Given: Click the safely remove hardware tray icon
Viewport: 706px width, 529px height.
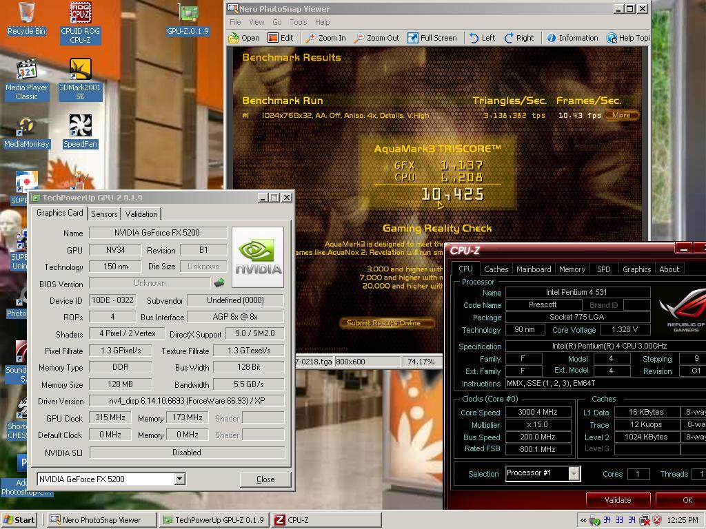Looking at the screenshot, I should tap(595, 520).
